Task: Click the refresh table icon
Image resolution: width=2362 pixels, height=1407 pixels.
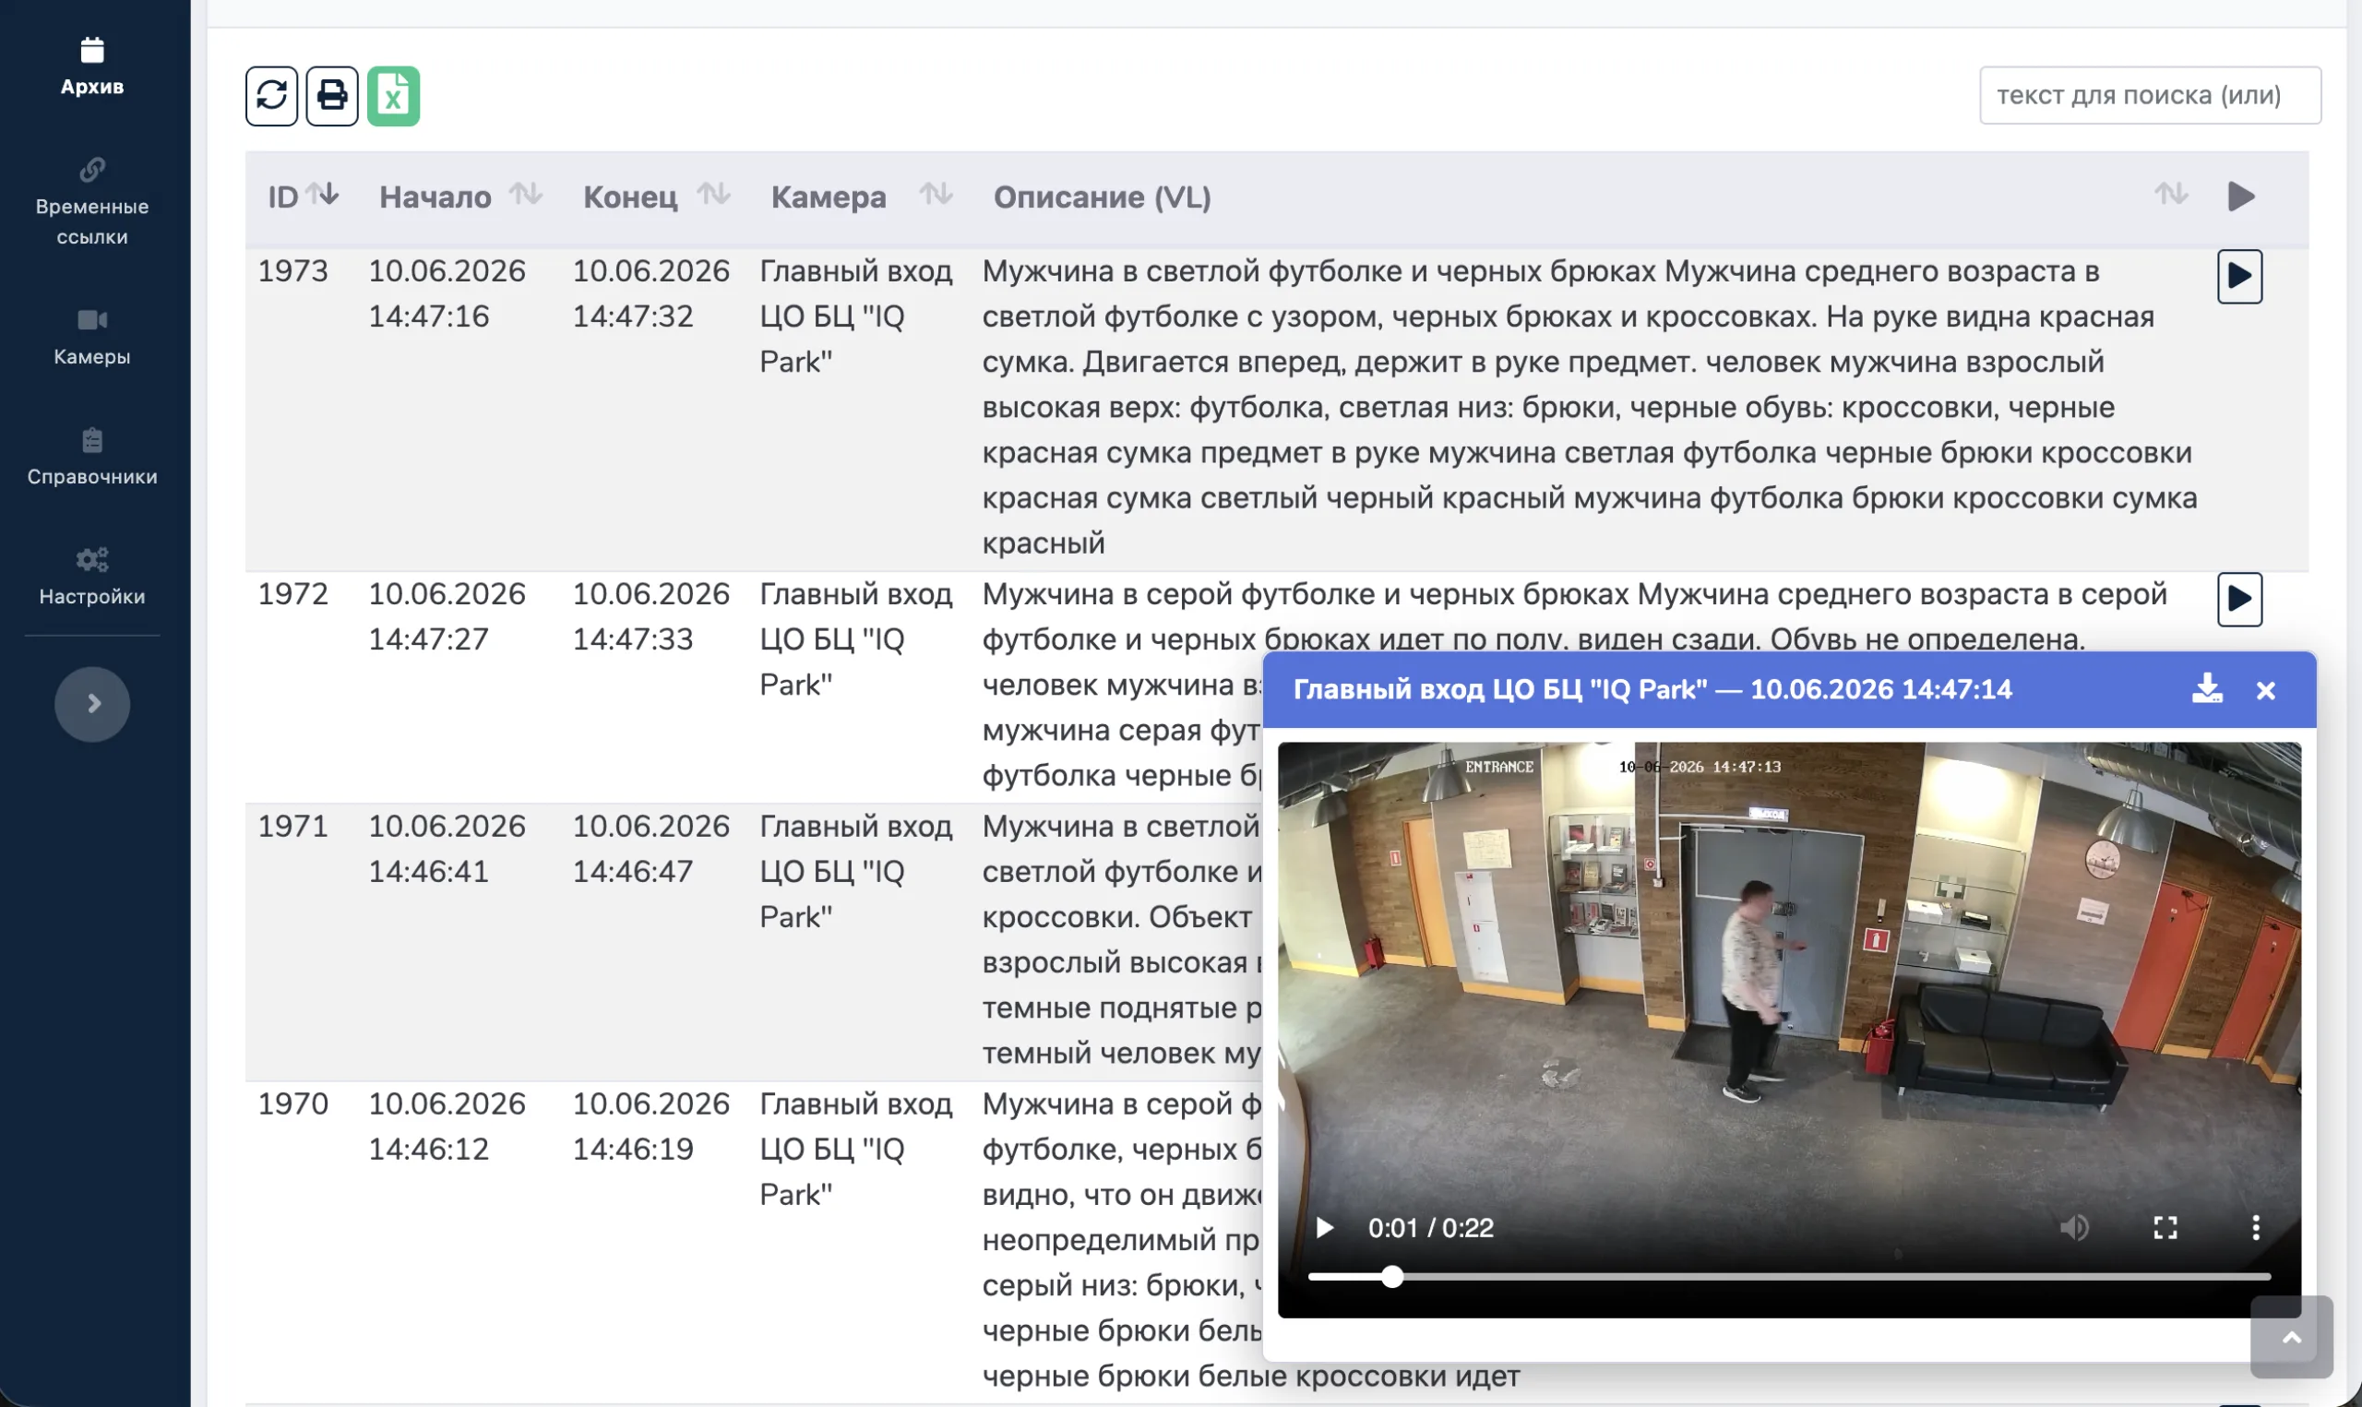Action: pyautogui.click(x=272, y=96)
